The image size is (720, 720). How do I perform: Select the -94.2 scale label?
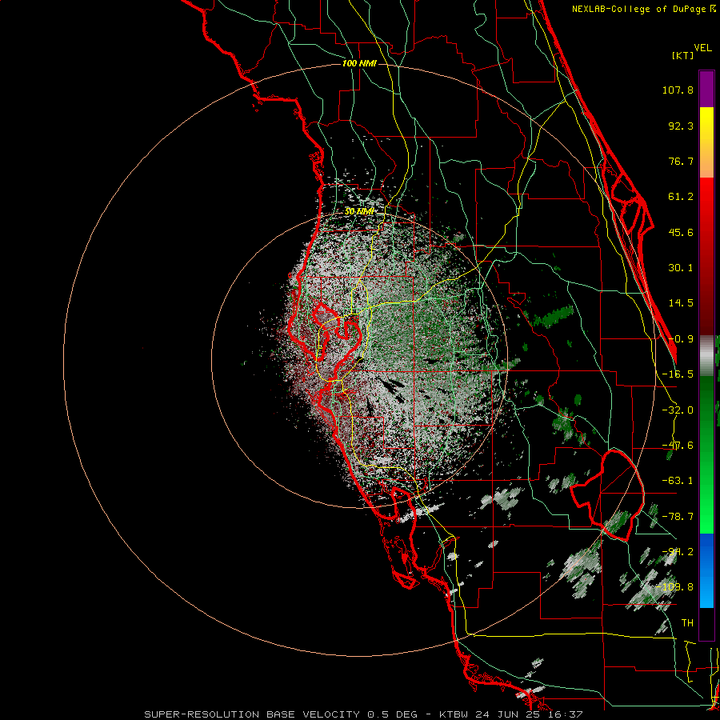click(678, 552)
